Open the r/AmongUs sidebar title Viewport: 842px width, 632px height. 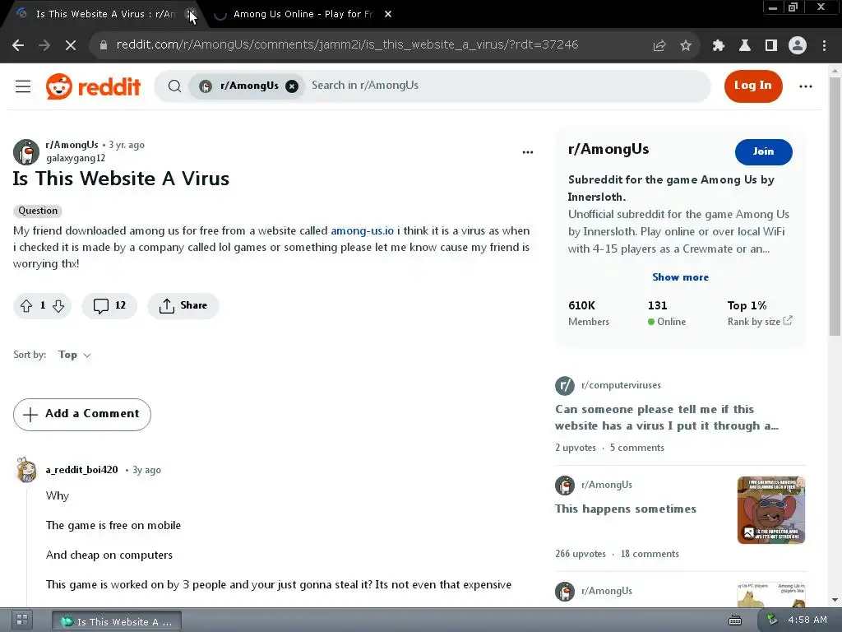[608, 150]
